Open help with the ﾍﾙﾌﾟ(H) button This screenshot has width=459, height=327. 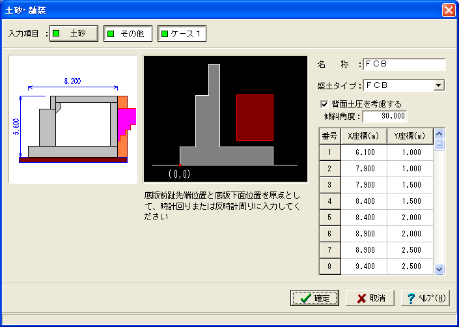[x=425, y=298]
